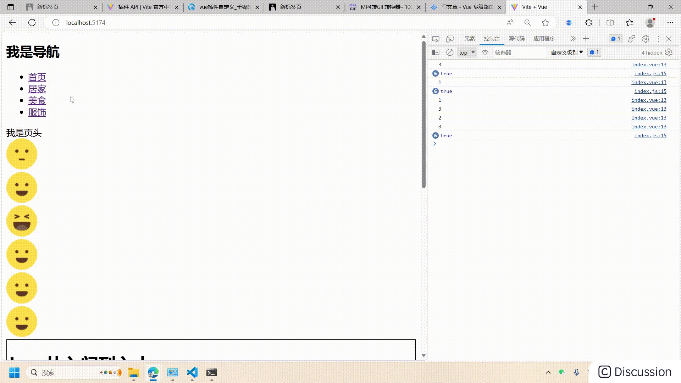Screen dimensions: 681x383
Task: Click the 首页 navigation link
Action: 37,77
